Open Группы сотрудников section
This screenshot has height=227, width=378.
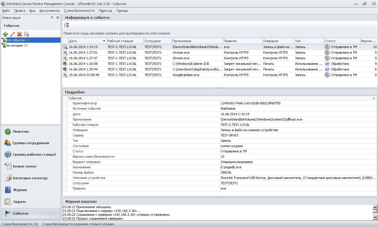[31, 143]
